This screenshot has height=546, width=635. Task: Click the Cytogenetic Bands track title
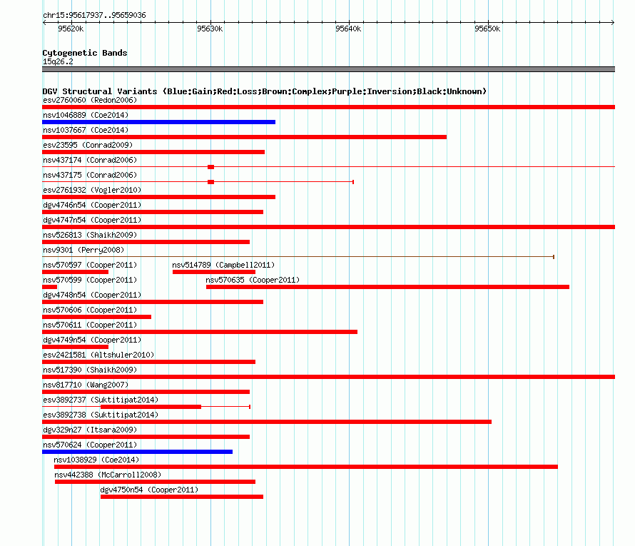(85, 53)
